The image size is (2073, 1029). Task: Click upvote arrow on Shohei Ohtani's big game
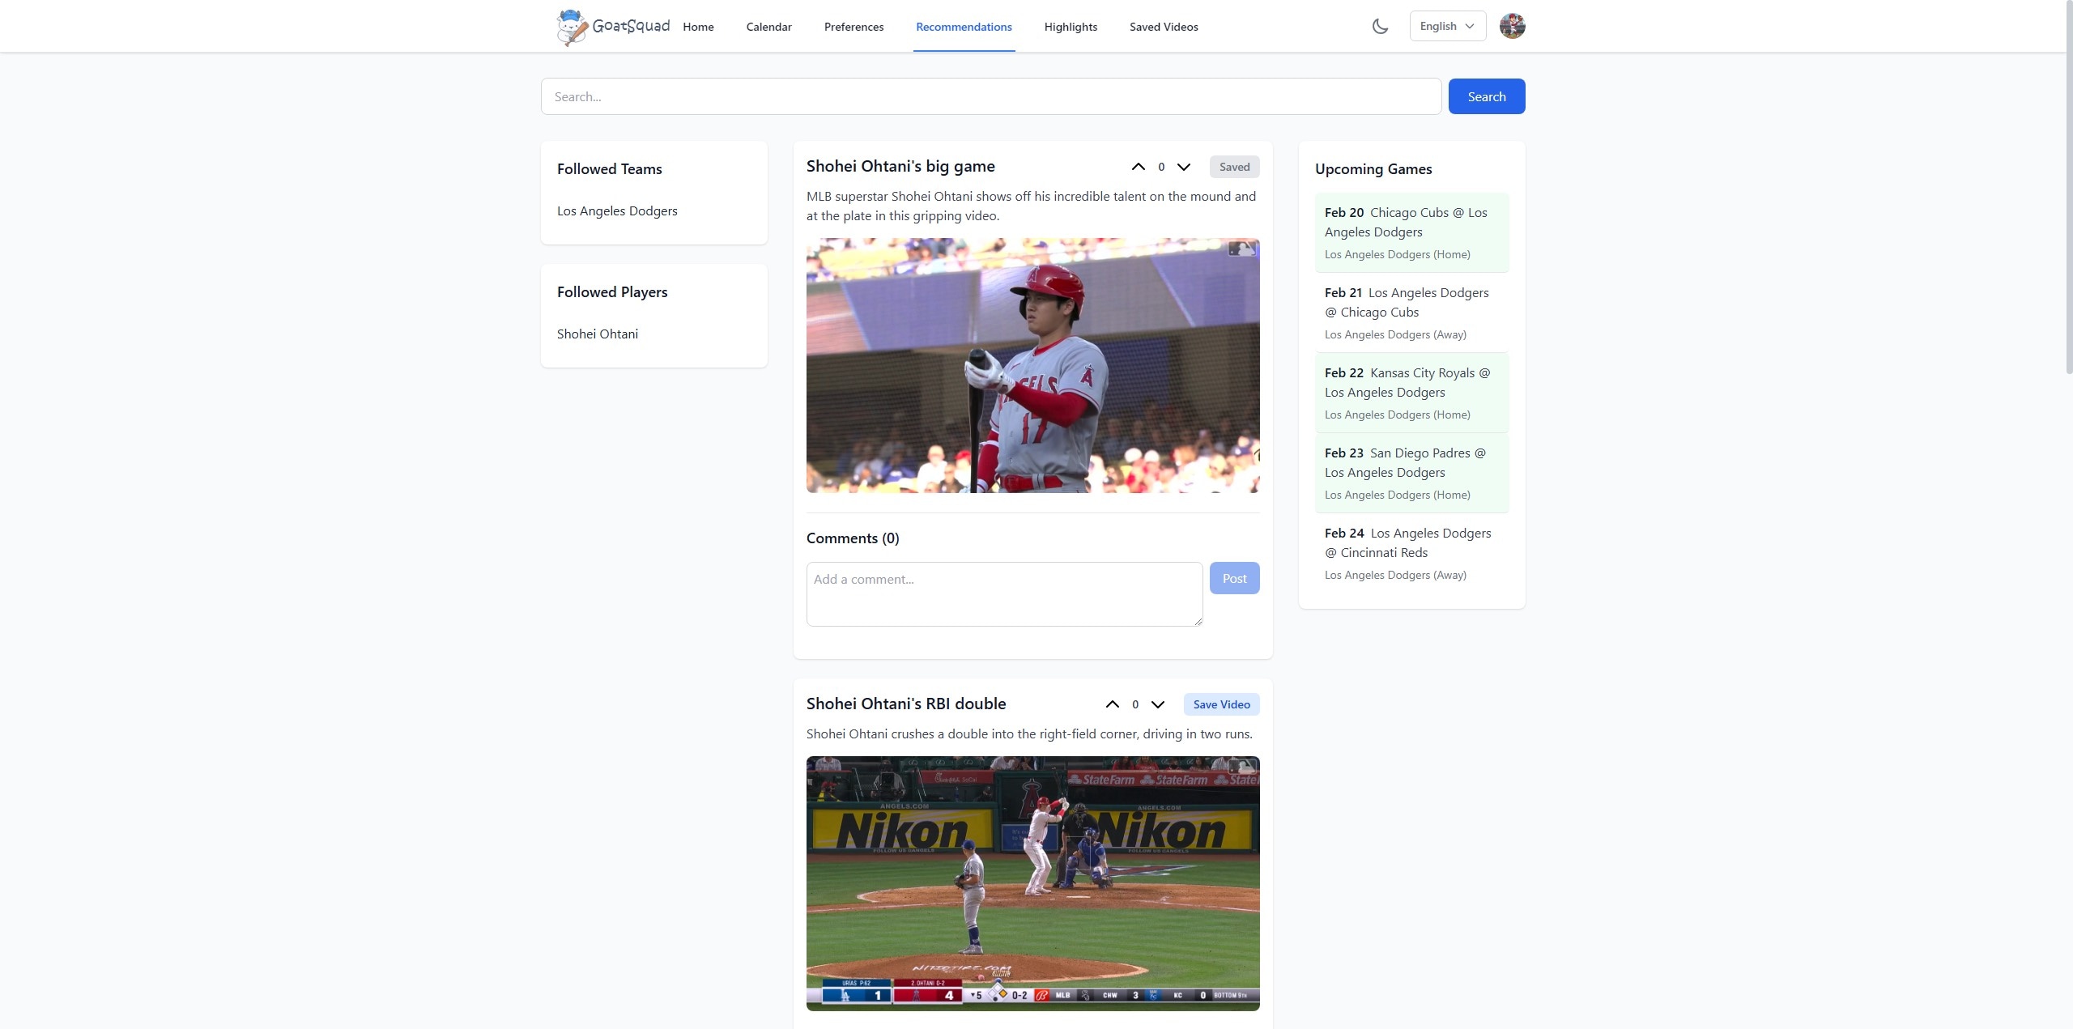click(1137, 165)
